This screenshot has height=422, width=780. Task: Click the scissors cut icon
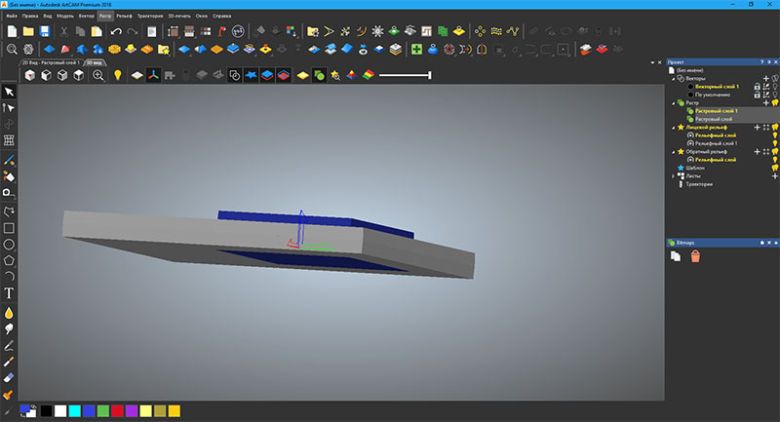click(x=63, y=32)
